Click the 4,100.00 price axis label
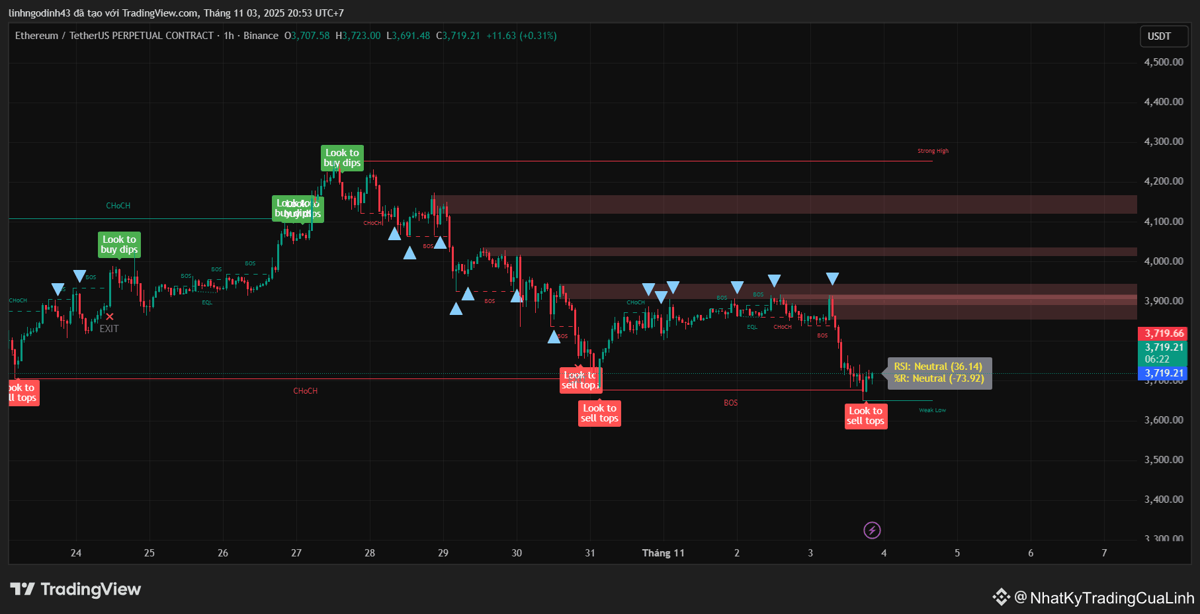Screen dimensions: 1200x614 coord(1164,222)
